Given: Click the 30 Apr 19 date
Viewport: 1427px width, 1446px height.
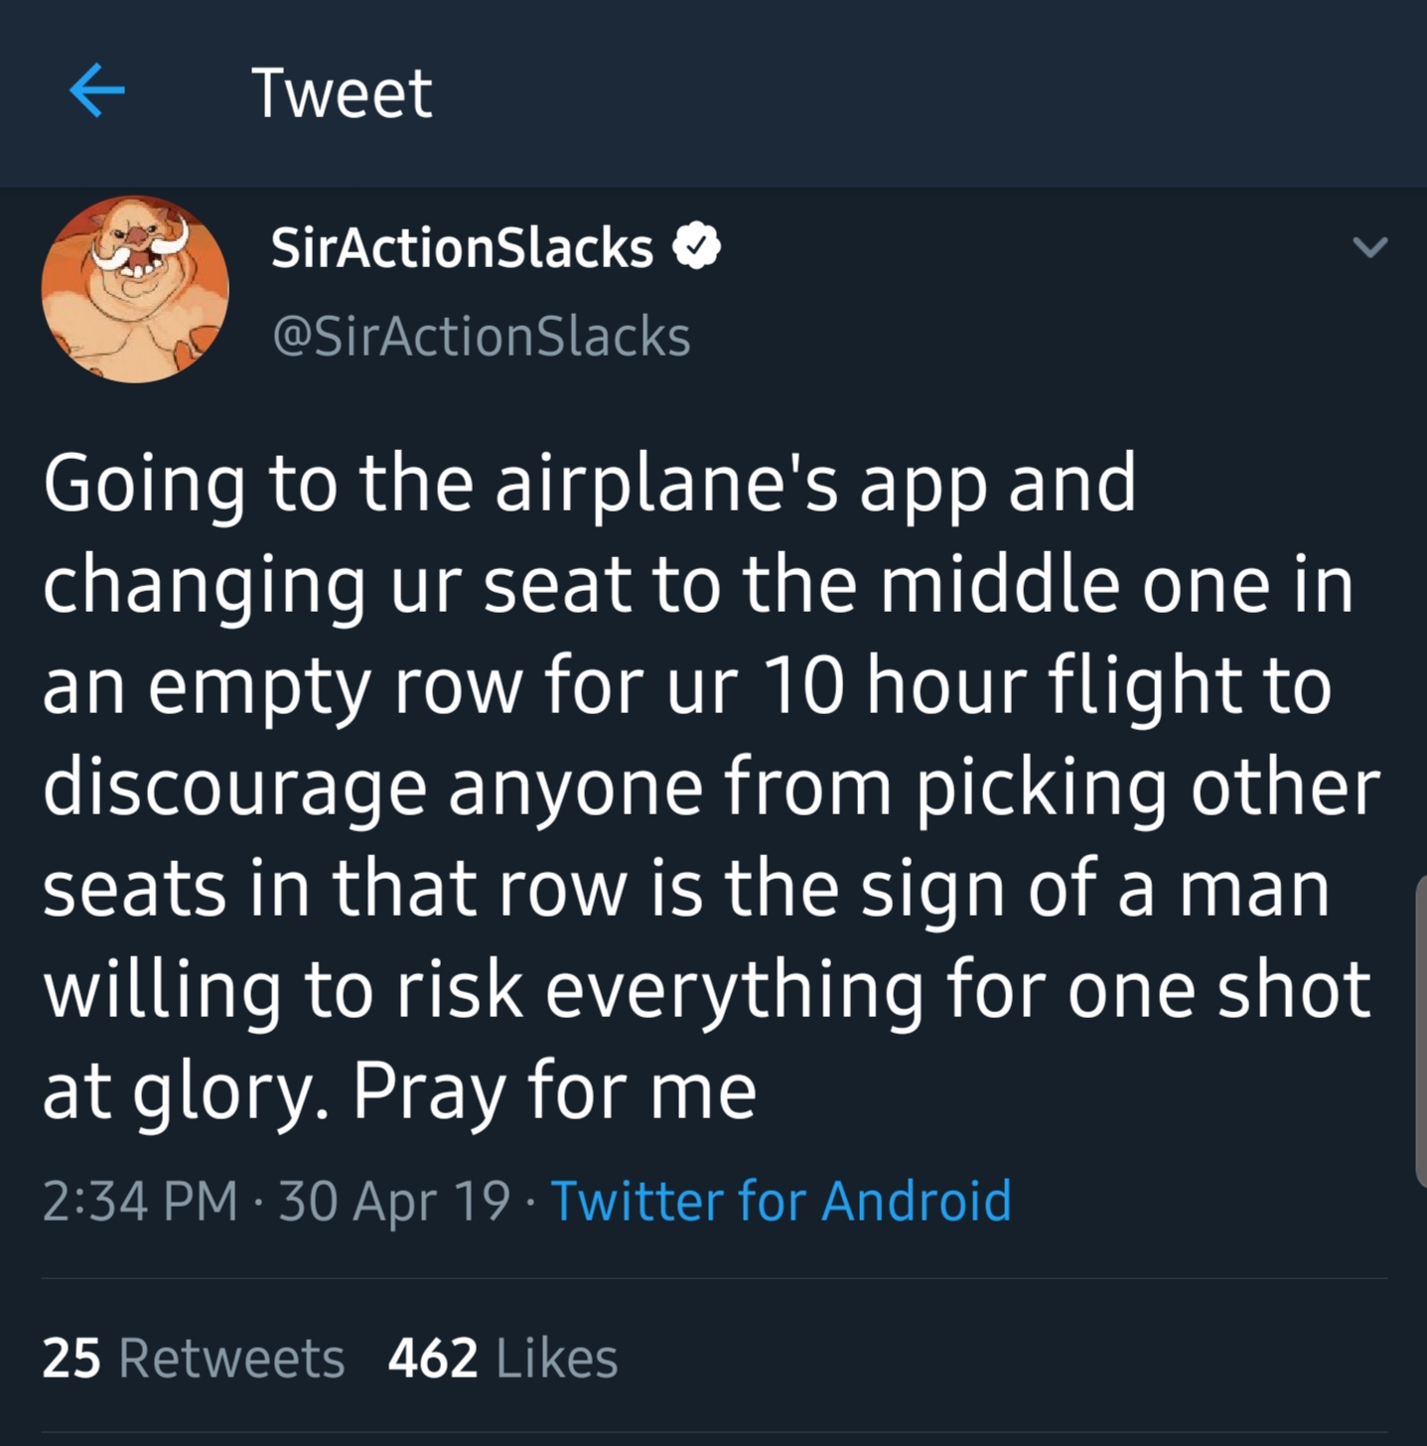Looking at the screenshot, I should click(x=394, y=1200).
